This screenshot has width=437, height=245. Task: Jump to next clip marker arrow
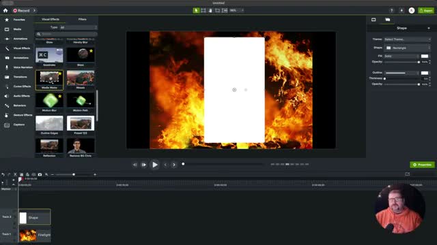click(x=174, y=165)
